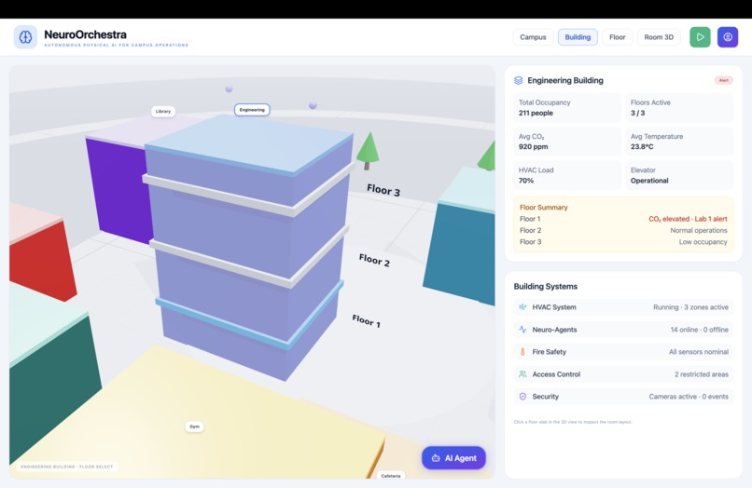This screenshot has width=752, height=488.
Task: Click the HVAC System fan icon
Action: [x=522, y=307]
